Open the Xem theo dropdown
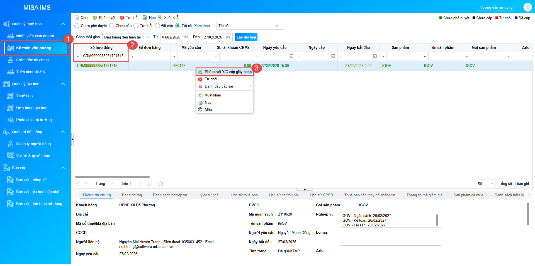The image size is (535, 266). (x=250, y=26)
